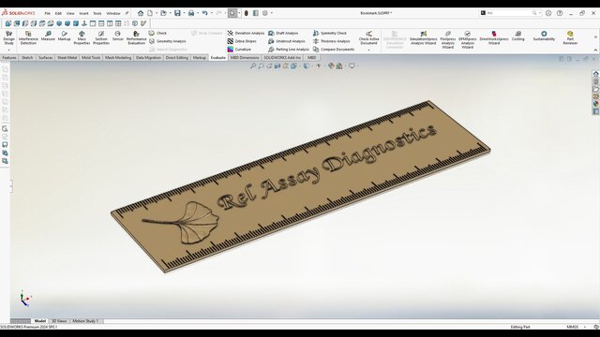Toggle Zebra Stripes display
This screenshot has width=600, height=337.
click(242, 41)
